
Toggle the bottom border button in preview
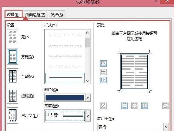[x=104, y=80]
